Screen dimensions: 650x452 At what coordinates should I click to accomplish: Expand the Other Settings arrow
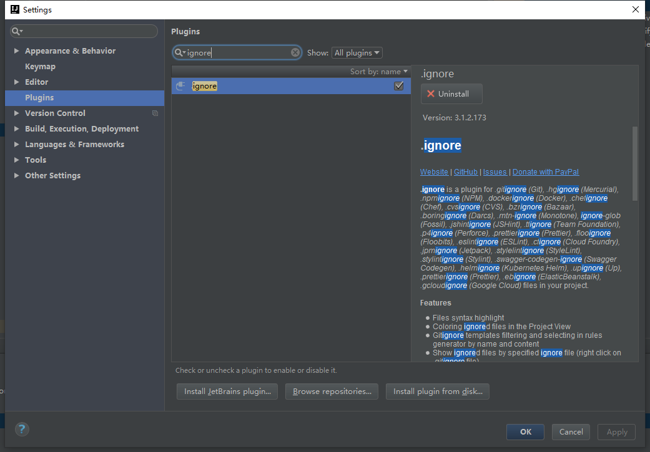click(x=17, y=176)
